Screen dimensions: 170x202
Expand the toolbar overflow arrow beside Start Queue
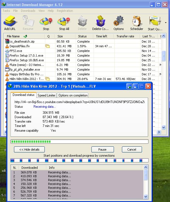click(x=166, y=23)
